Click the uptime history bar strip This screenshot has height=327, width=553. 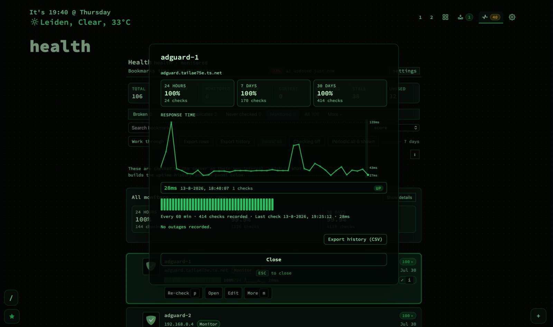pyautogui.click(x=217, y=204)
